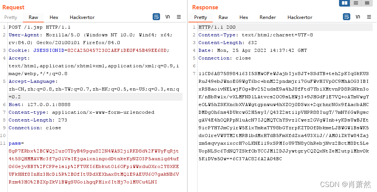The height and width of the screenshot is (192, 377).
Task: Switch Request view to Hex tab
Action: (54, 17)
